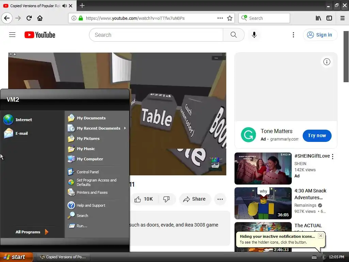Open more actions ellipsis beside Share

(x=220, y=199)
